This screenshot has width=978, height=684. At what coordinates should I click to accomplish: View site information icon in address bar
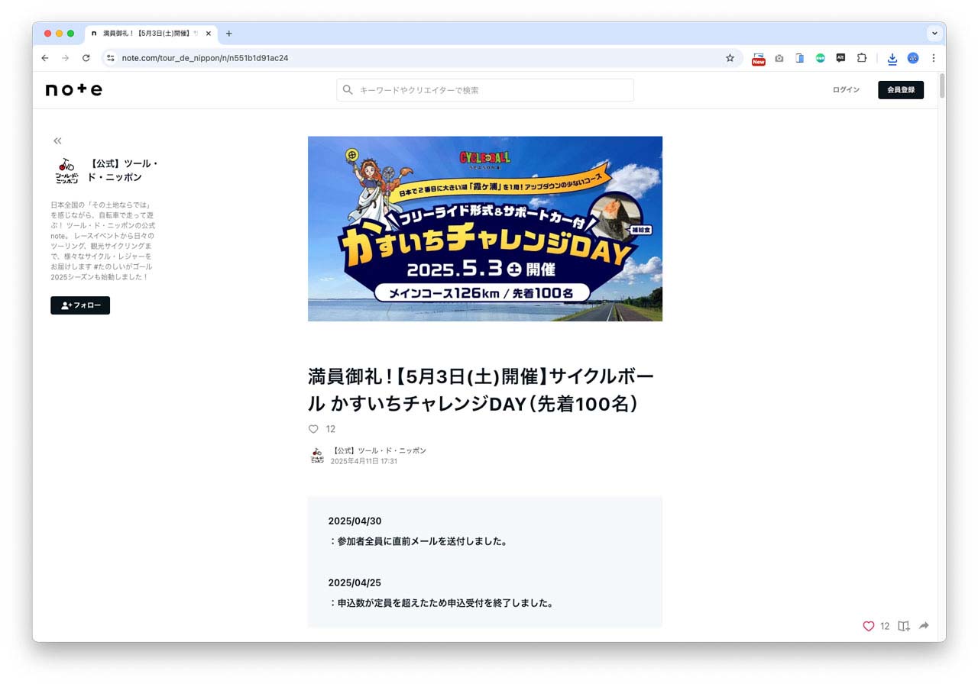coord(110,58)
